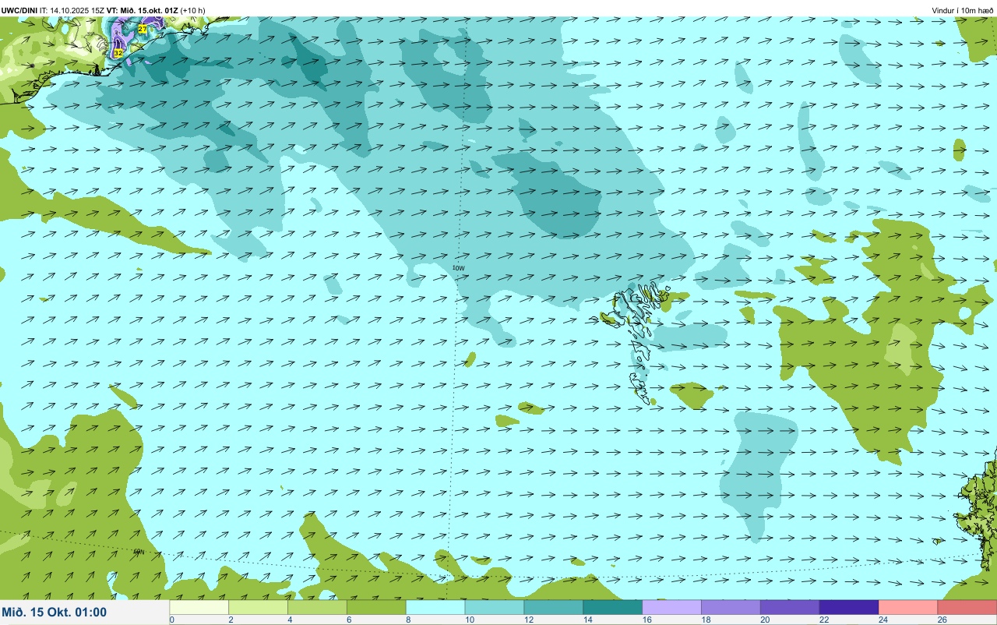Image resolution: width=997 pixels, height=625 pixels.
Task: Click the lavender 16–18 legend swatch
Action: [x=672, y=607]
